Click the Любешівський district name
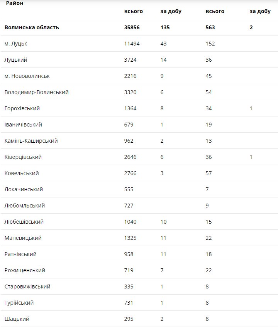Image resolution: width=278 pixels, height=327 pixels. [x=24, y=222]
